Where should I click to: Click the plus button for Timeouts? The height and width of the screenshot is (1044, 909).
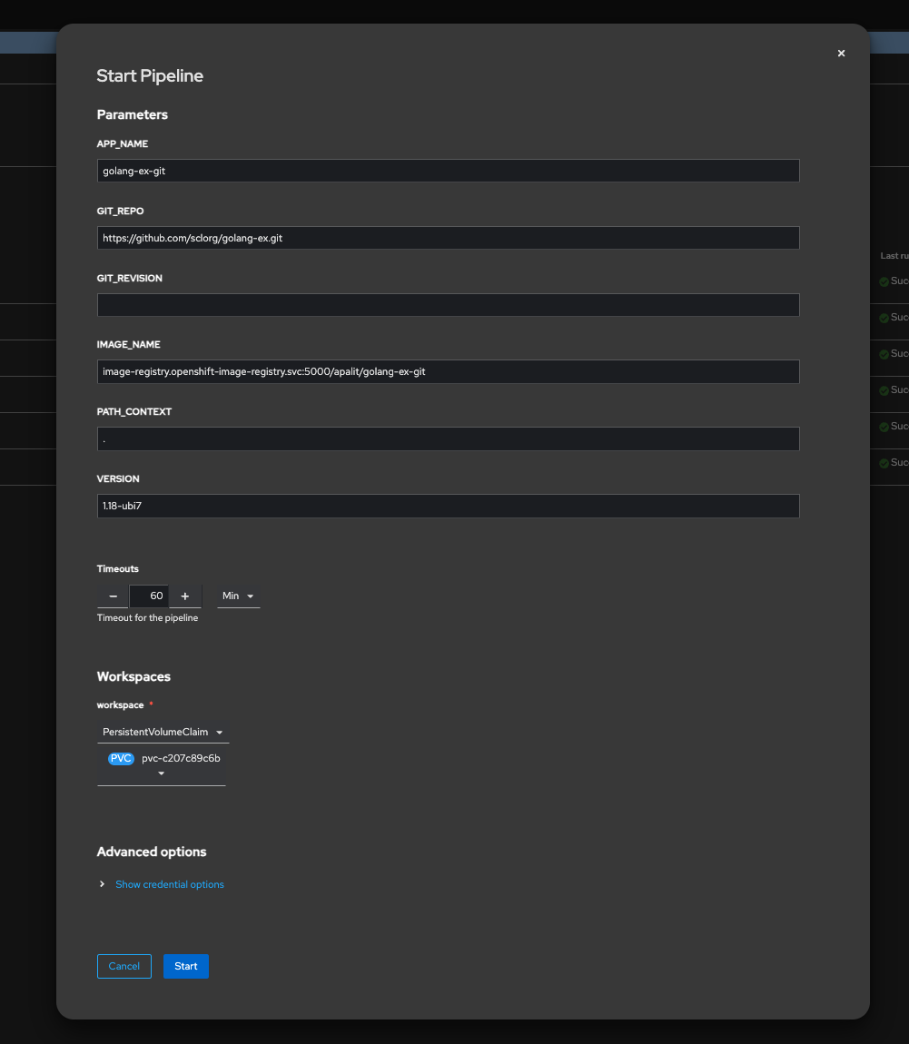(185, 596)
